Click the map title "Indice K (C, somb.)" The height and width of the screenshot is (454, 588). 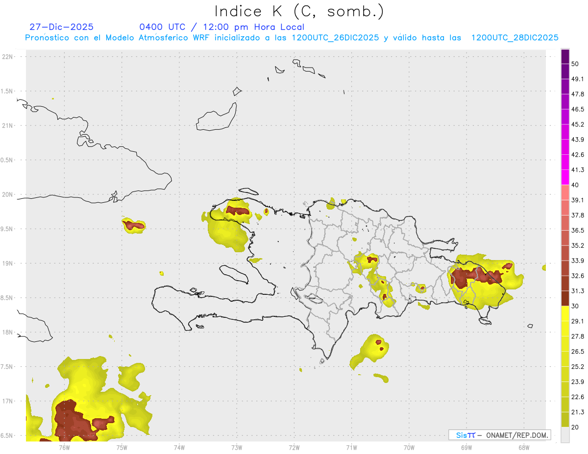coord(299,11)
